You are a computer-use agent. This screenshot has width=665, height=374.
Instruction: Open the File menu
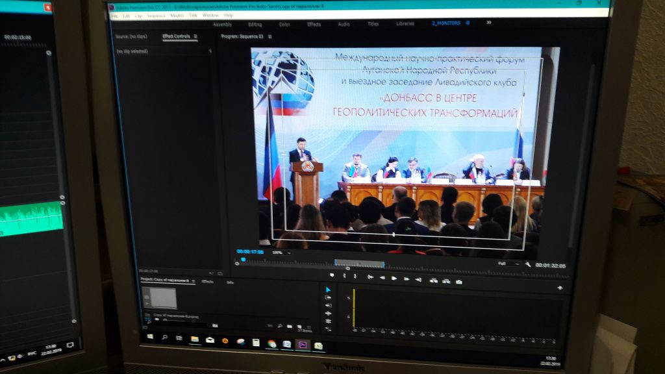click(114, 16)
